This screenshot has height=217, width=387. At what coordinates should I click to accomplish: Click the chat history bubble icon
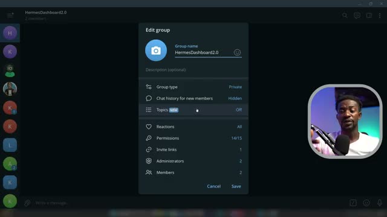(149, 98)
